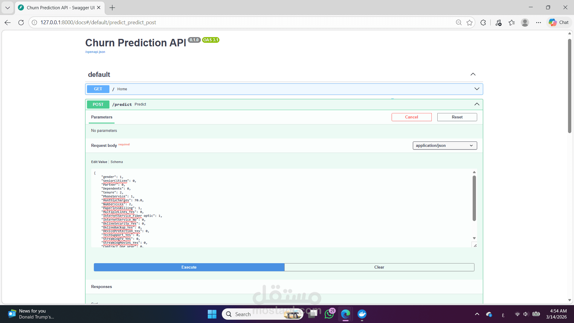Click the Cancel button
The height and width of the screenshot is (323, 574).
coord(411,117)
